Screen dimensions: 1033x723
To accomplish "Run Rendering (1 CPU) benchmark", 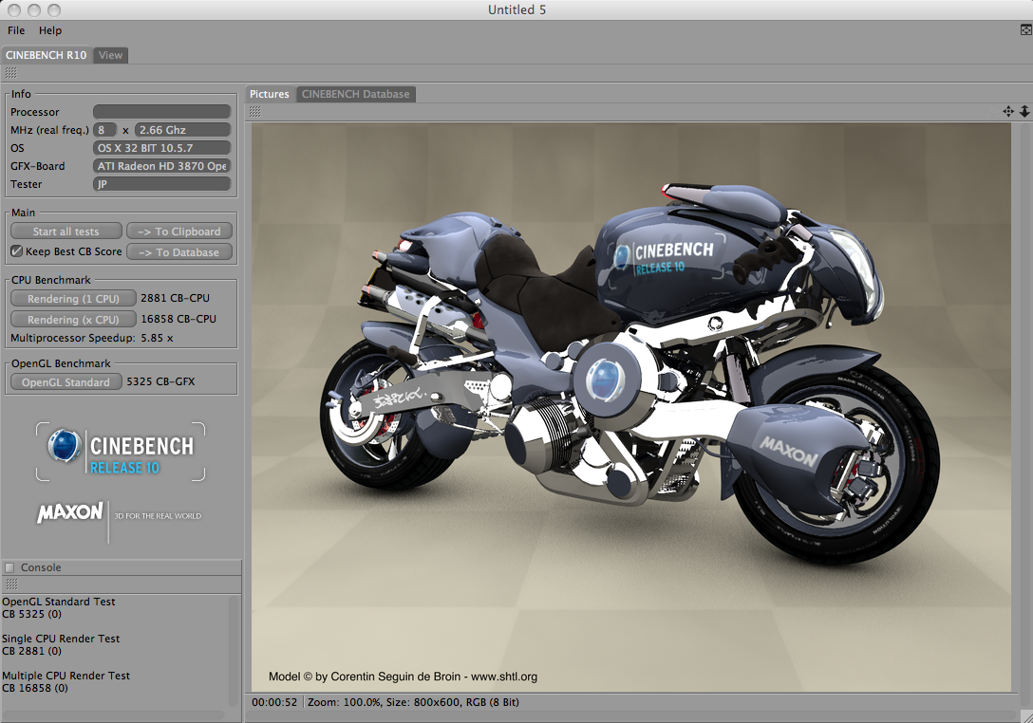I will [x=73, y=298].
